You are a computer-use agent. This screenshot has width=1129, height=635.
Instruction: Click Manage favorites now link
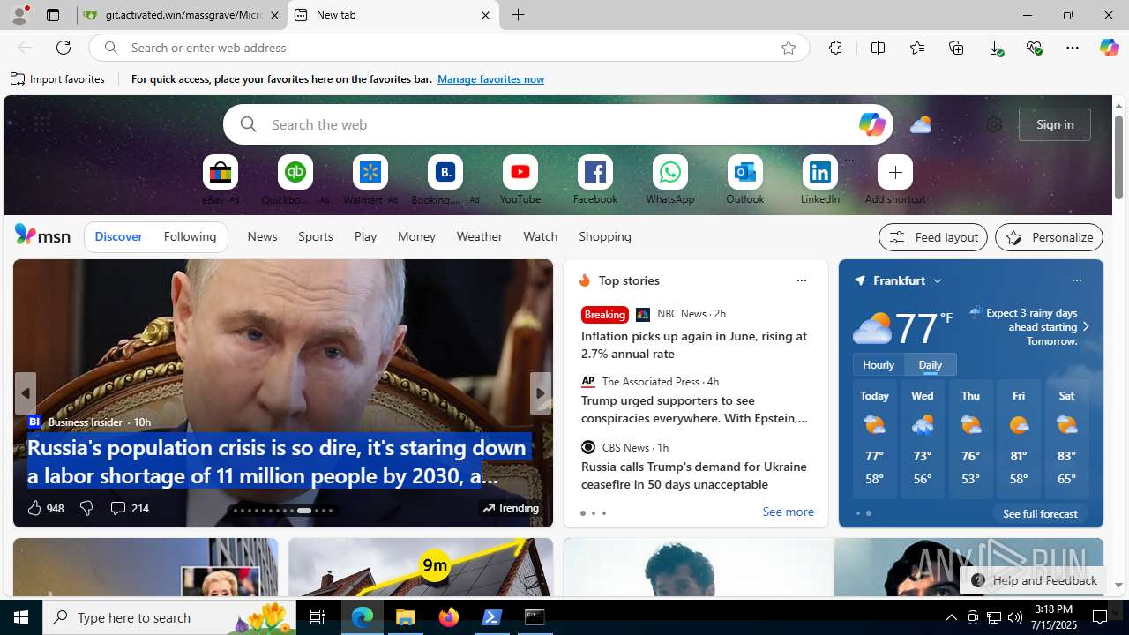(x=490, y=79)
